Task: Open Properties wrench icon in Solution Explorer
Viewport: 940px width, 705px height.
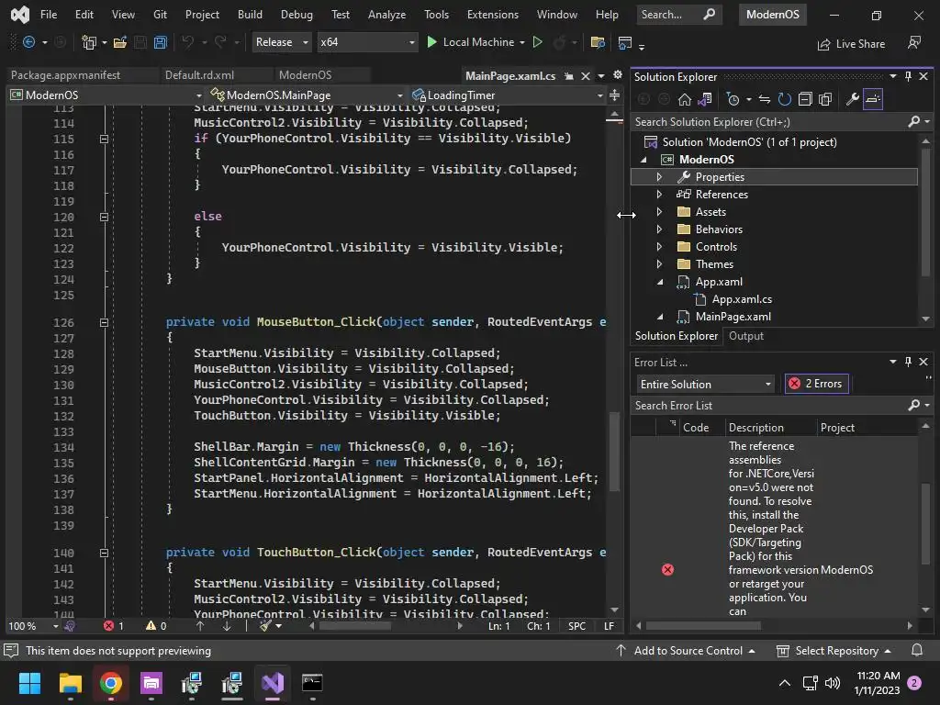Action: 852,99
